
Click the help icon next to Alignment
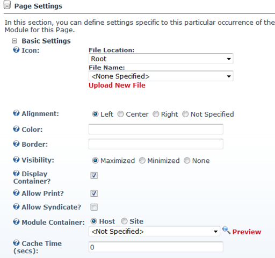tap(16, 113)
